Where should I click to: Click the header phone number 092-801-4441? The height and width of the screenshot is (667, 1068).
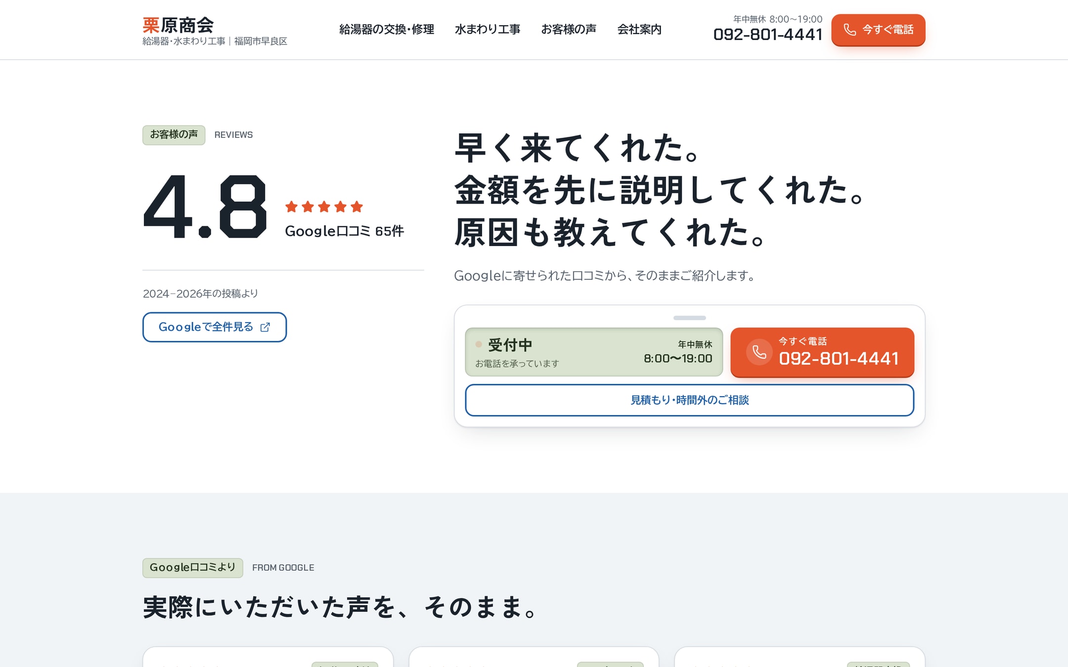(768, 35)
